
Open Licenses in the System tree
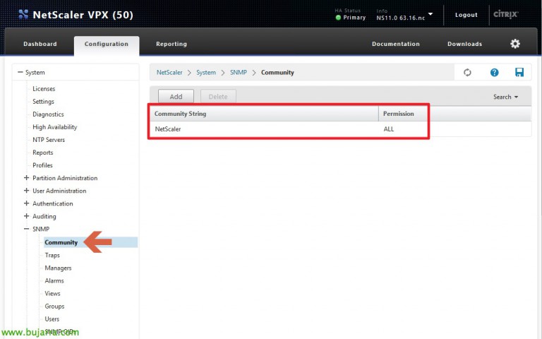point(44,88)
